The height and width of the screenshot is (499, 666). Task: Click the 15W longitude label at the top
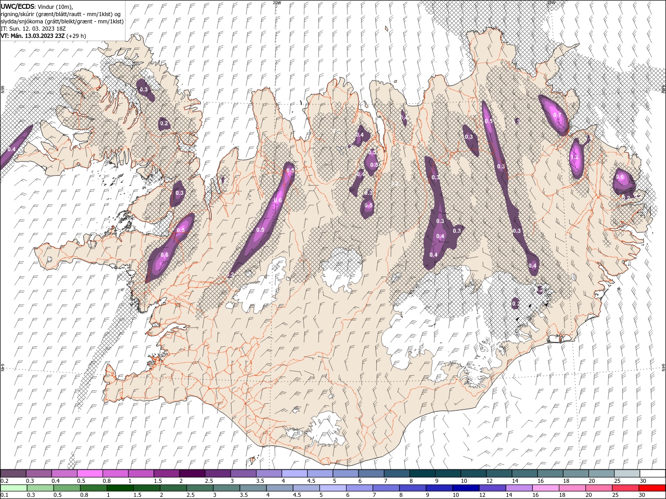(x=551, y=3)
